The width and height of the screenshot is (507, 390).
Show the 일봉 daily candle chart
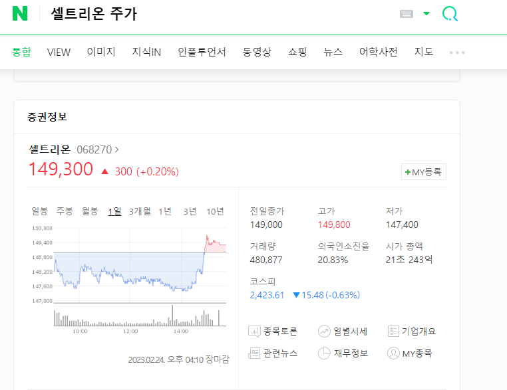coord(39,211)
